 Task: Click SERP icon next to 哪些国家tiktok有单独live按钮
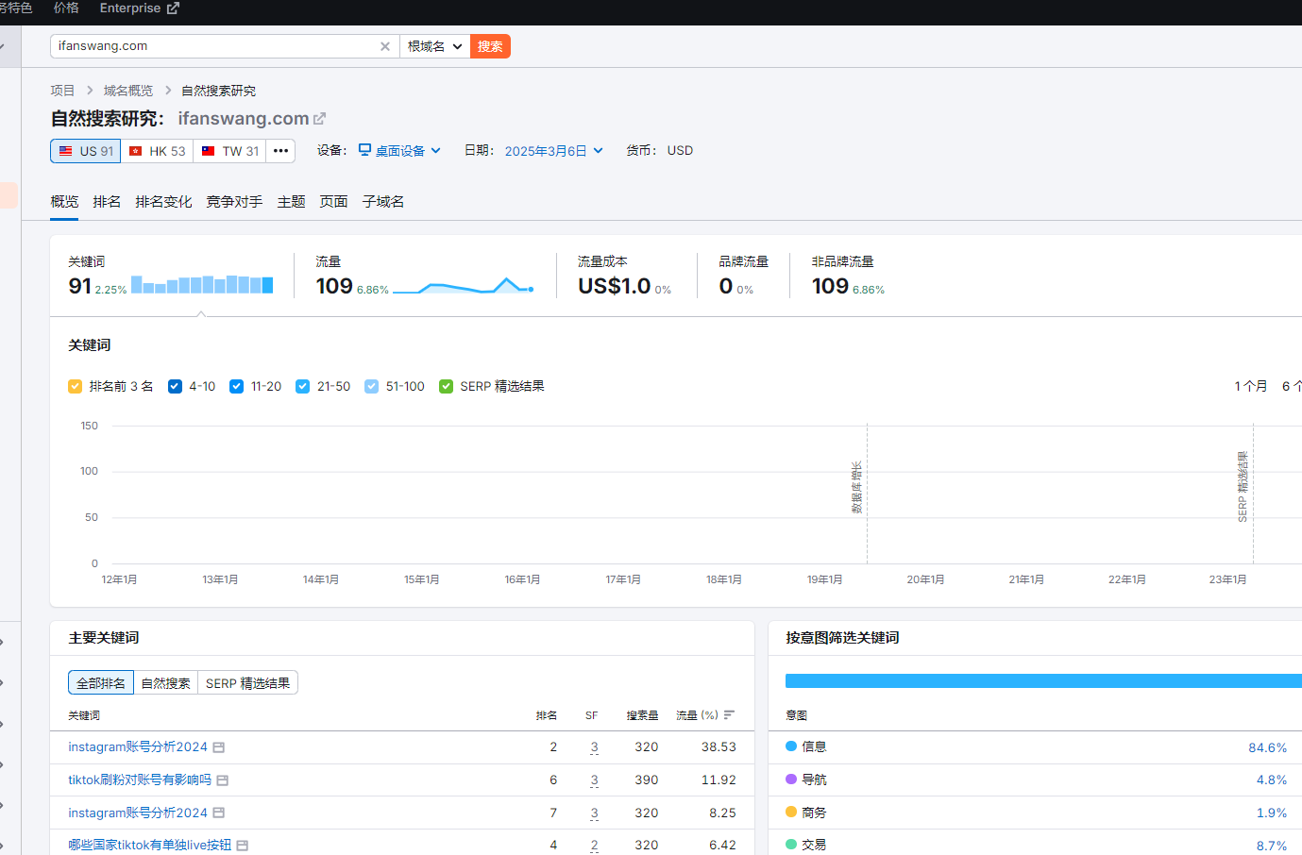(243, 846)
